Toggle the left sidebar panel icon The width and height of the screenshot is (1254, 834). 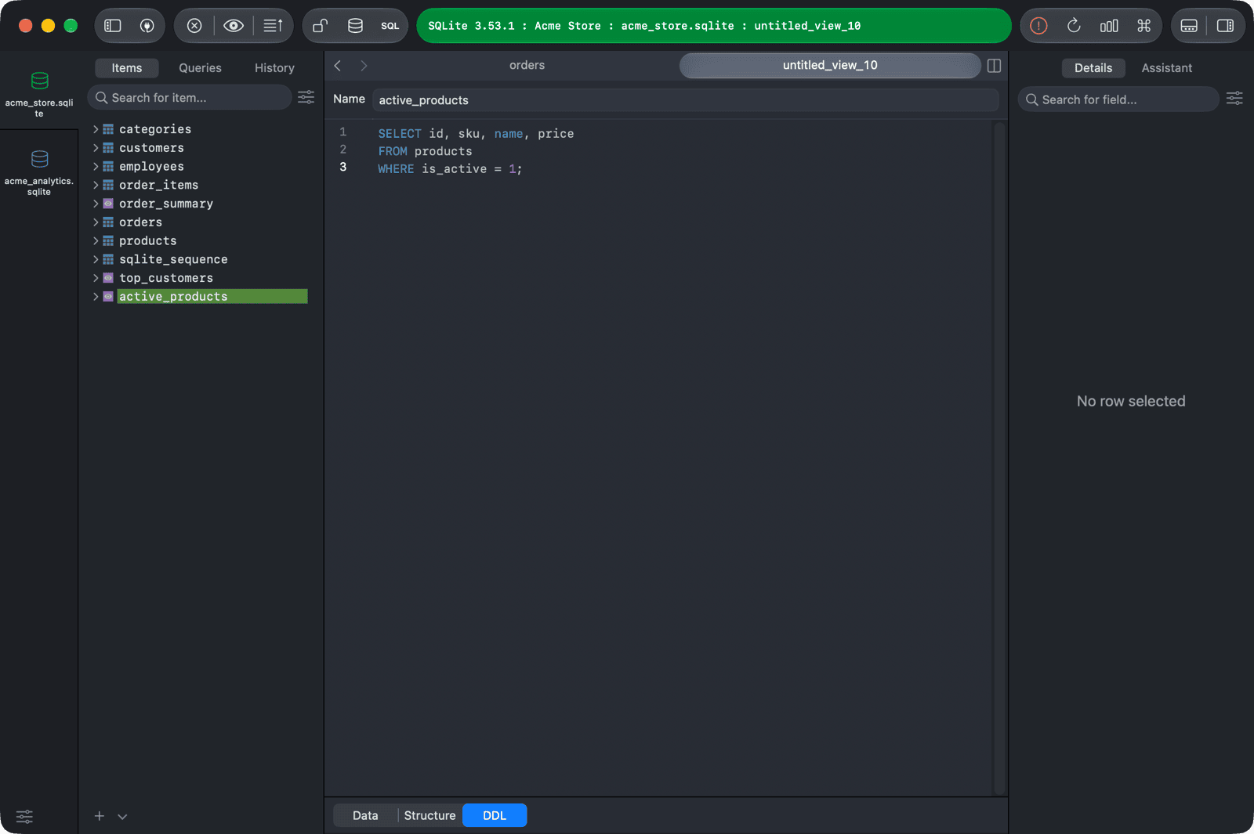point(113,26)
